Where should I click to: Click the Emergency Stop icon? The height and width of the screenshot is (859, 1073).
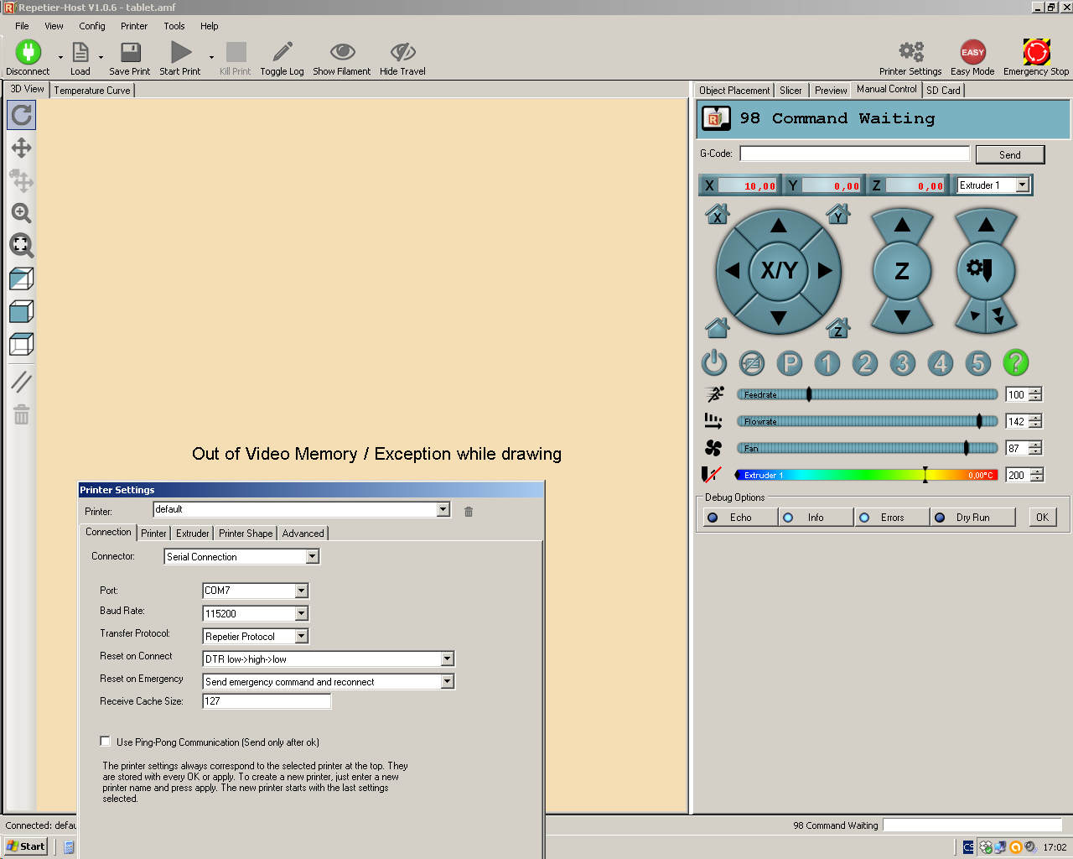(x=1036, y=53)
